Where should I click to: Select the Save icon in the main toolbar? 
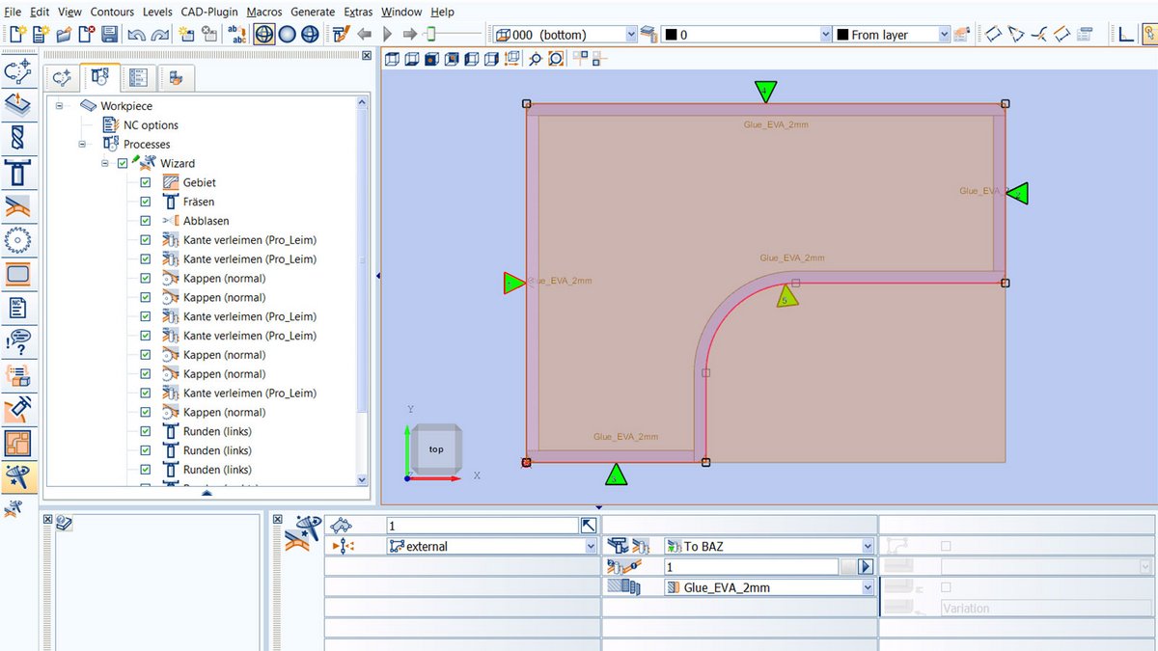(109, 33)
